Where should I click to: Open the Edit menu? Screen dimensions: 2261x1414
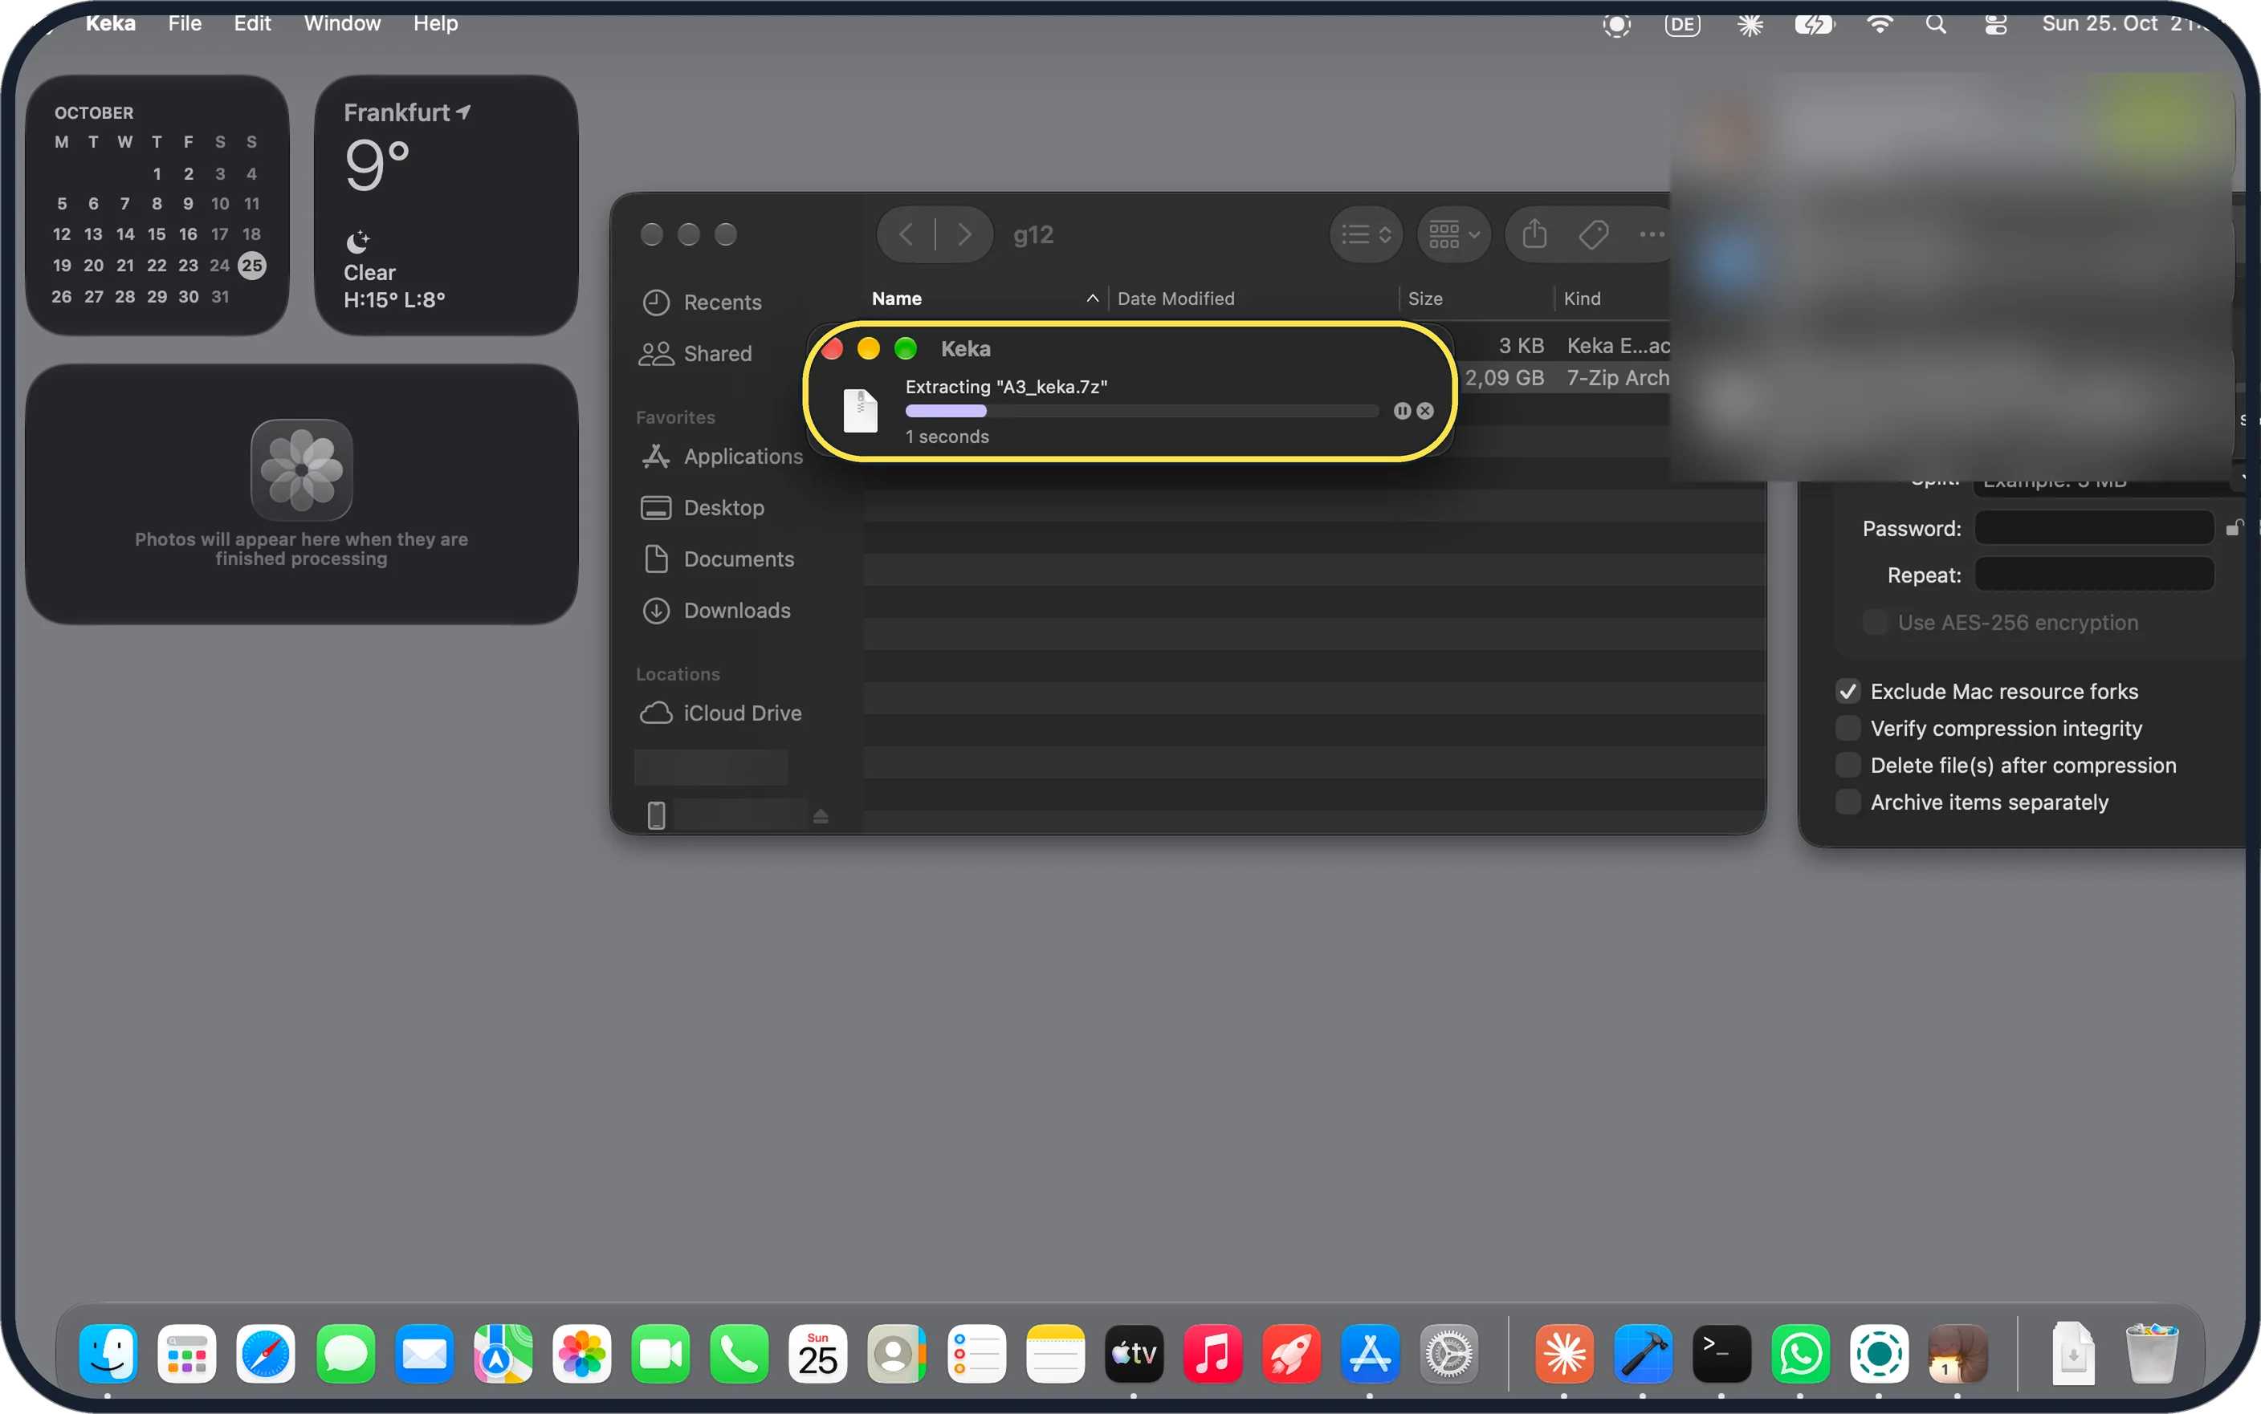click(251, 23)
